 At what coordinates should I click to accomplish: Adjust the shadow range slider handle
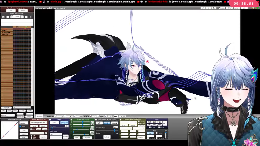click(x=114, y=130)
